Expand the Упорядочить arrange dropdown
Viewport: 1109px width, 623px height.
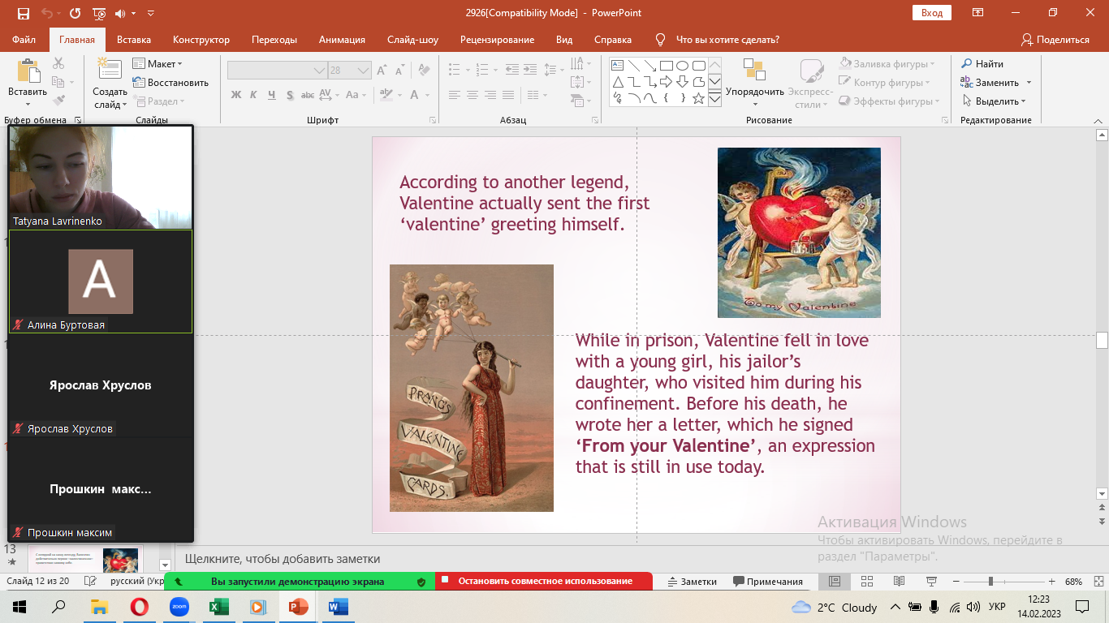[755, 104]
